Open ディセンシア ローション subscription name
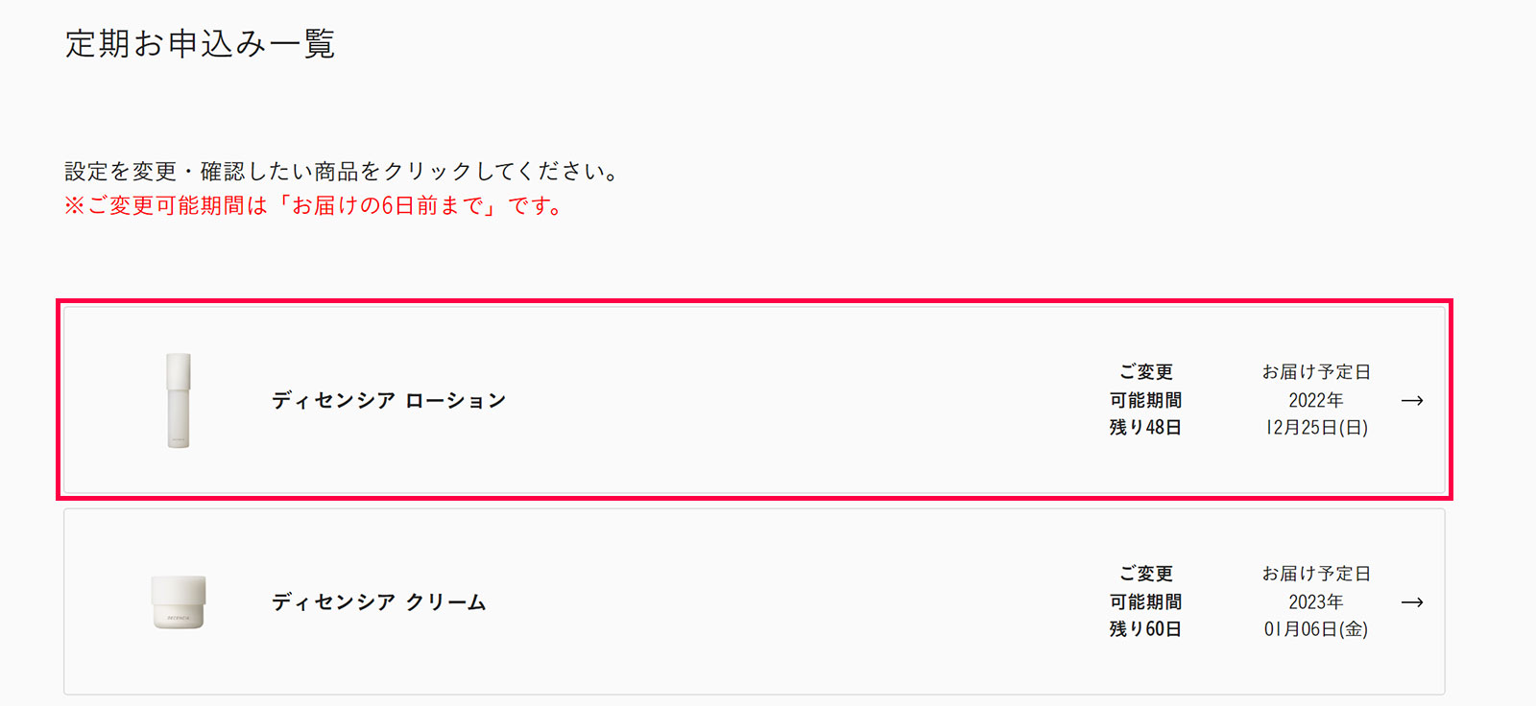The width and height of the screenshot is (1536, 706). pos(389,400)
